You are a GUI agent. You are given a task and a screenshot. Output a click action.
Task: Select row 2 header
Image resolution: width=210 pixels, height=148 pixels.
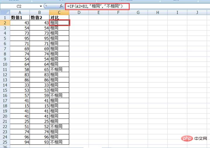tap(5, 23)
